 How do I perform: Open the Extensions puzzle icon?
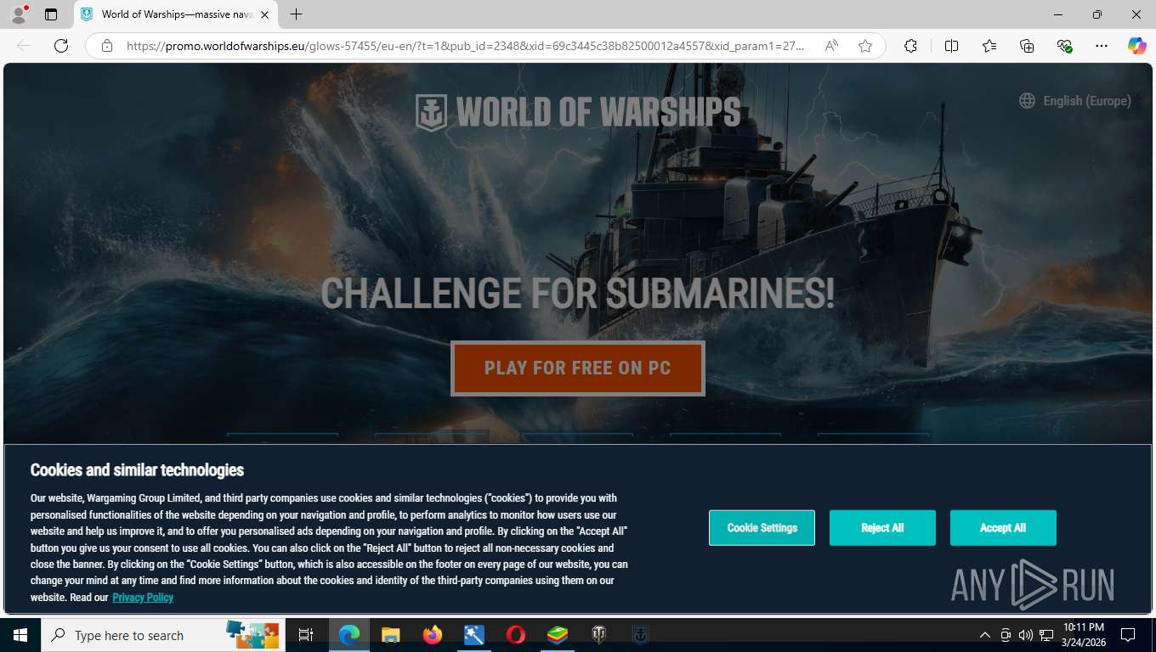point(910,46)
